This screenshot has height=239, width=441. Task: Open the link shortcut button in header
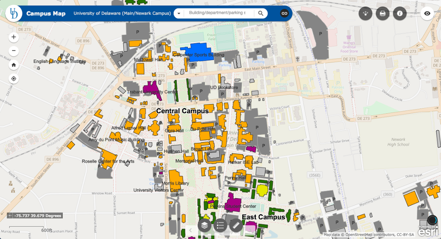[x=284, y=13]
